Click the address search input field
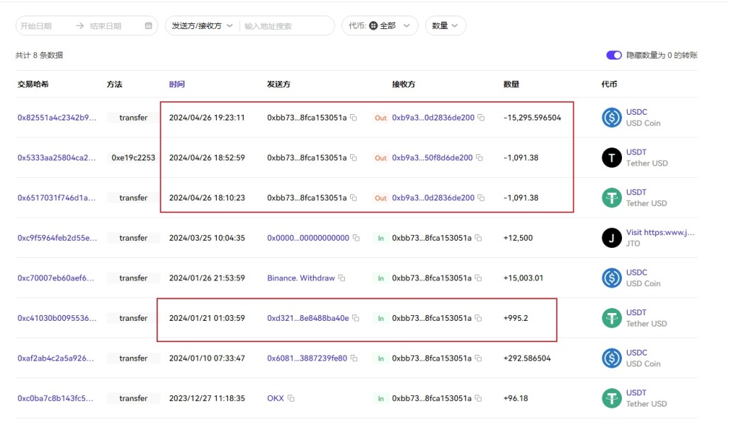Image resolution: width=729 pixels, height=425 pixels. point(286,25)
